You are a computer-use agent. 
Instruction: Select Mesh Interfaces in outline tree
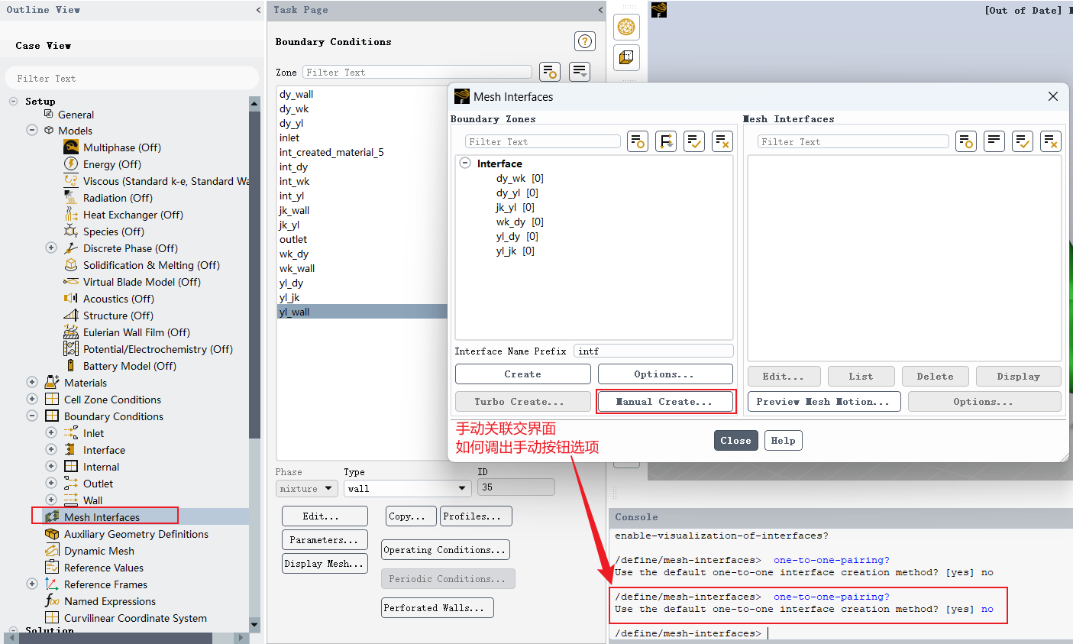click(102, 517)
